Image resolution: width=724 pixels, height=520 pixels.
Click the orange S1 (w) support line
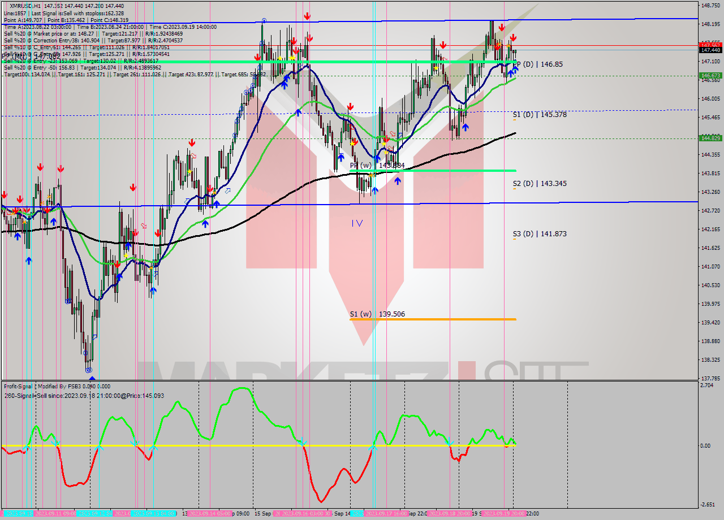[x=433, y=319]
